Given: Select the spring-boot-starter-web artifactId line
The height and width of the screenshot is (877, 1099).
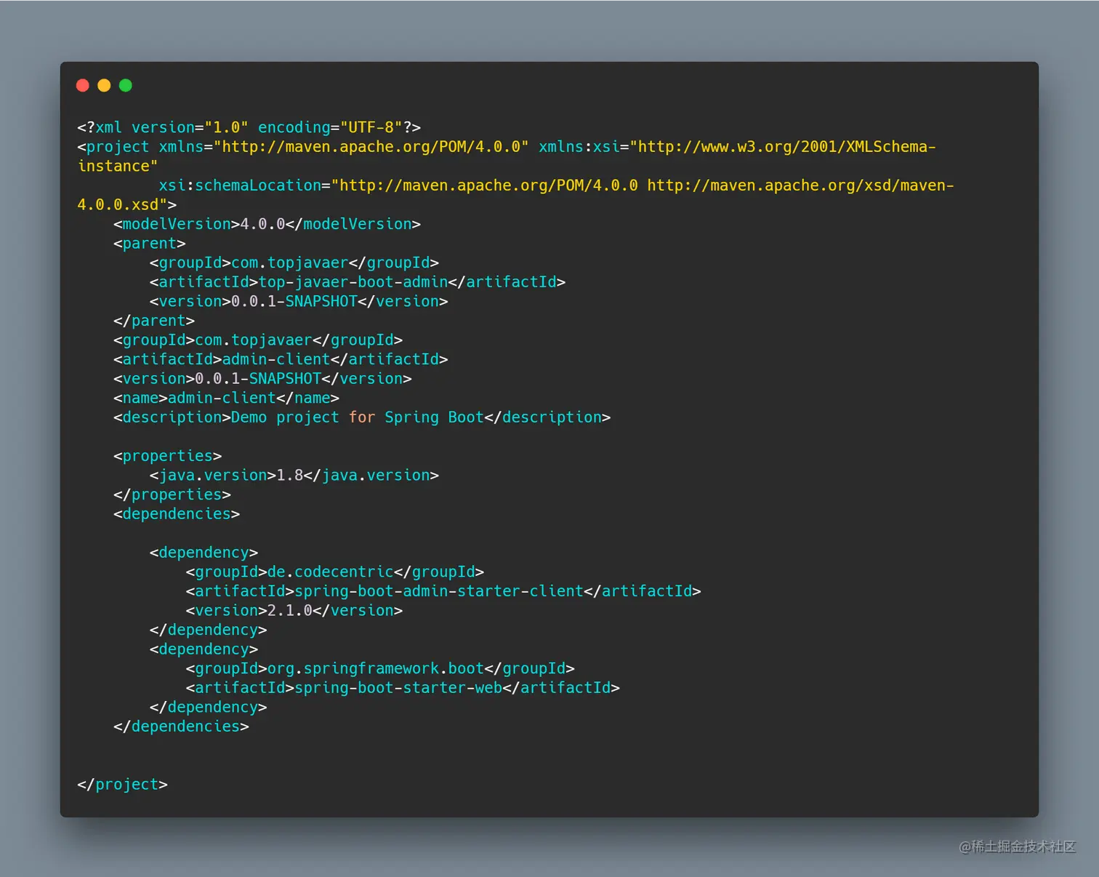Looking at the screenshot, I should point(402,688).
